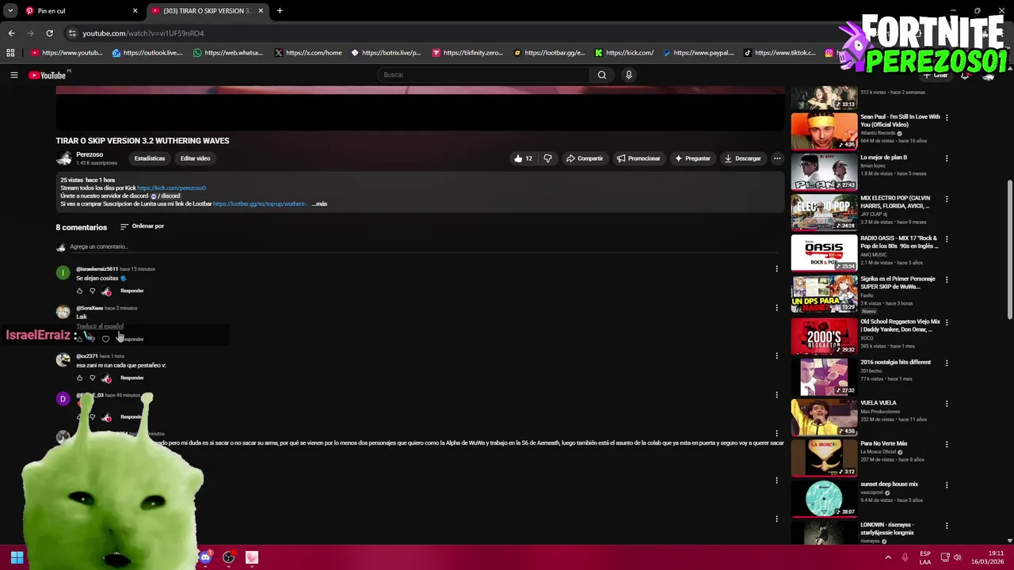The width and height of the screenshot is (1014, 570).
Task: Click Traducir al español under Laik
Action: 100,326
